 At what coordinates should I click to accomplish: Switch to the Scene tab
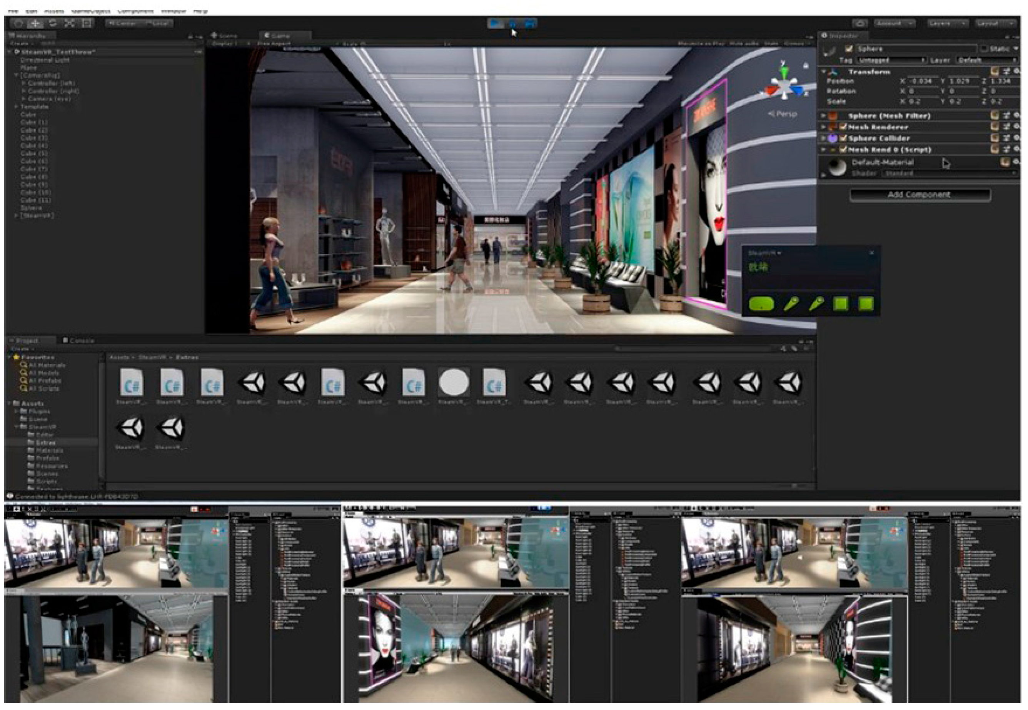click(225, 36)
